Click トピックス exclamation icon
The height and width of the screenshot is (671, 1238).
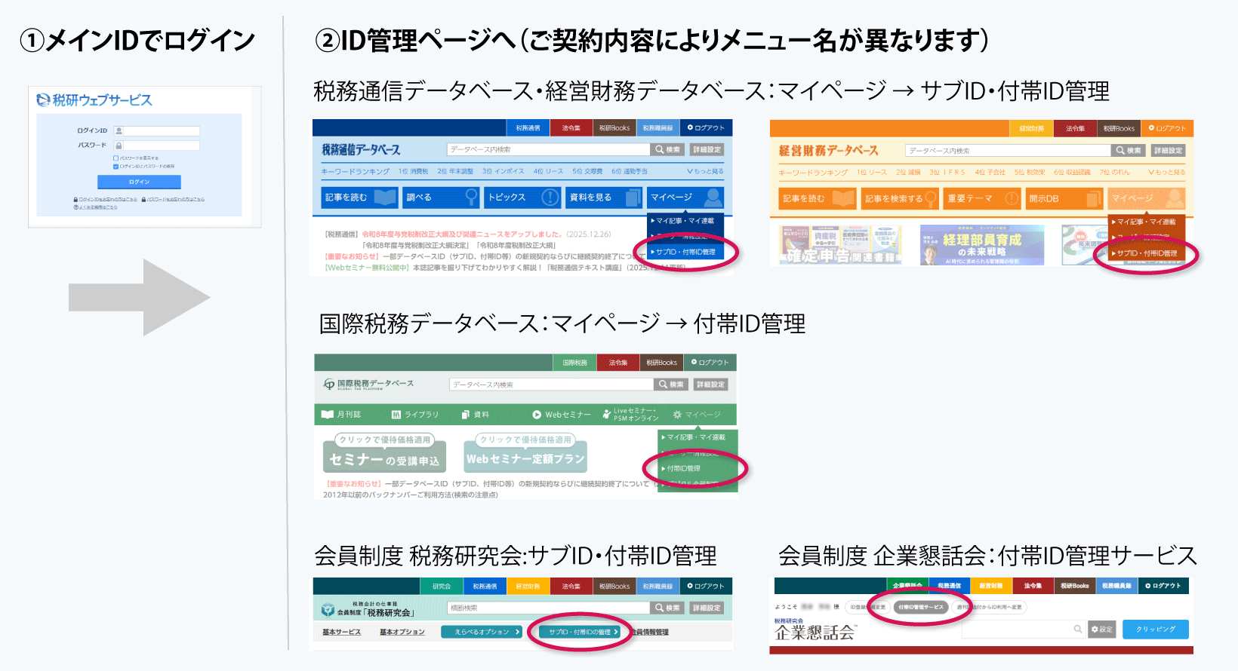(550, 198)
